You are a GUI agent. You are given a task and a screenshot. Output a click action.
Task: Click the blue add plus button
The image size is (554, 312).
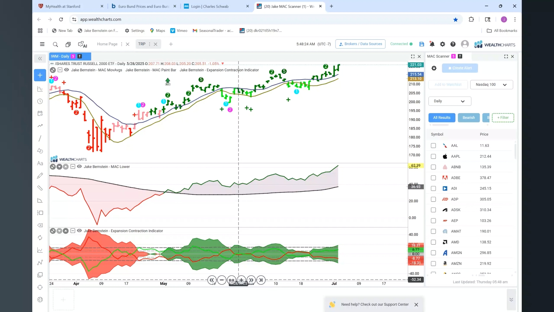[40, 75]
